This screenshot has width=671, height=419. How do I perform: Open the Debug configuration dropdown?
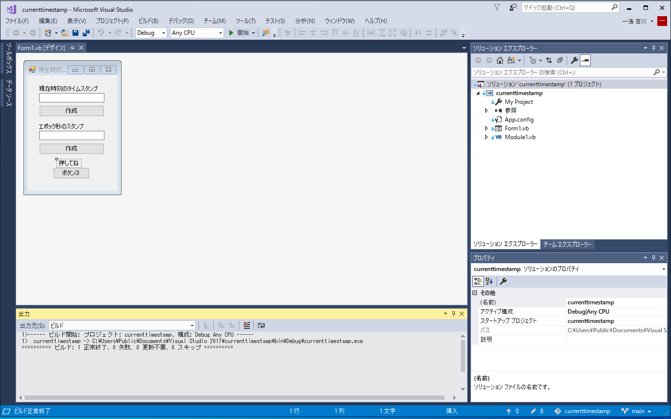pos(151,33)
